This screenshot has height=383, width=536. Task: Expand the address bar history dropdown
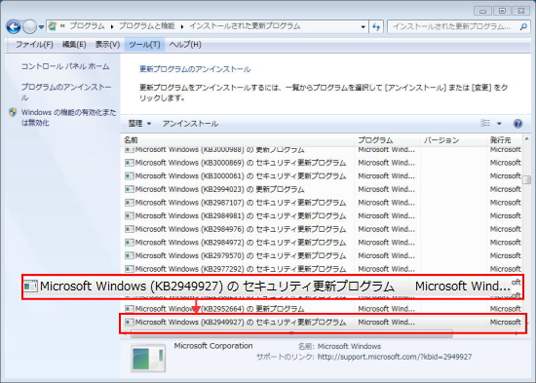[x=363, y=26]
